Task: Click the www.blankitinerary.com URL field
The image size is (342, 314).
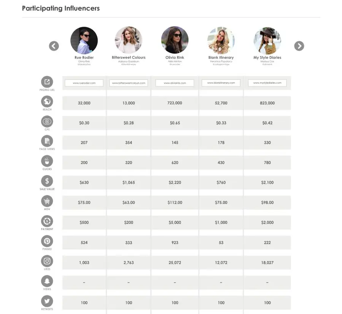Action: point(221,83)
